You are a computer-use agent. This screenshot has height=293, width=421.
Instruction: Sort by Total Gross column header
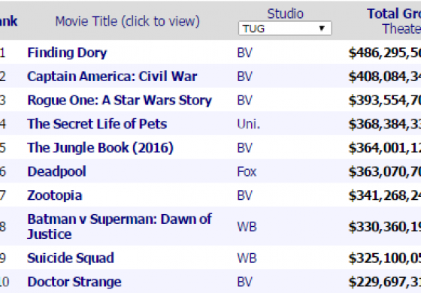[x=394, y=14]
